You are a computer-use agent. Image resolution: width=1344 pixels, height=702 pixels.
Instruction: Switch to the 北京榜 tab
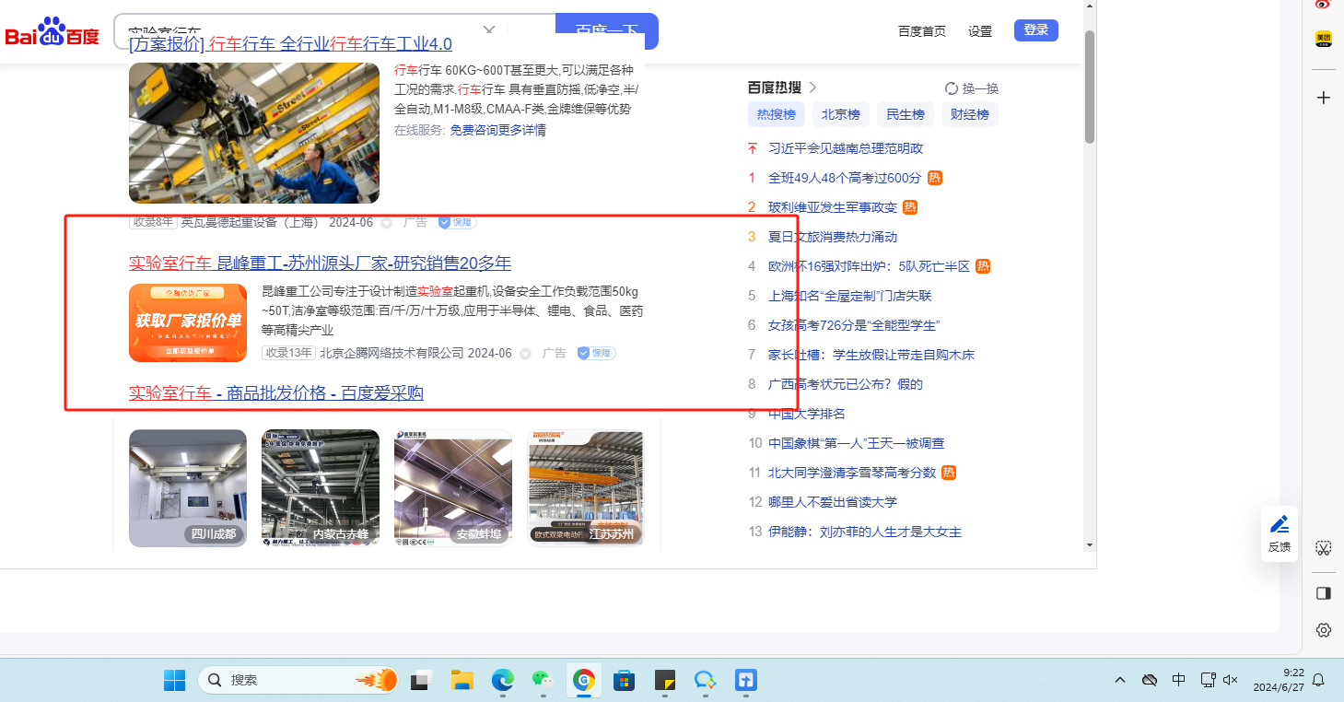click(841, 114)
